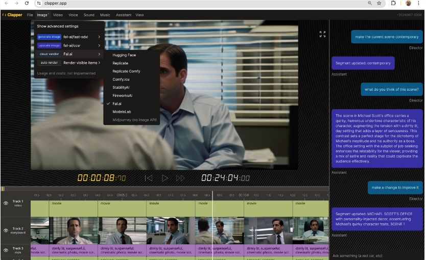Image resolution: width=426 pixels, height=260 pixels.
Task: Click the Clapper logo
Action: [12, 15]
